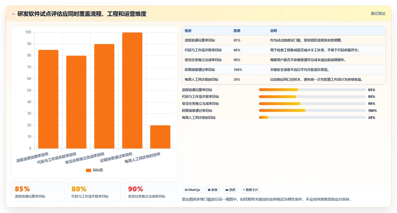Select table row 权限场景通过率目标
The height and width of the screenshot is (213, 397).
[x=284, y=70]
